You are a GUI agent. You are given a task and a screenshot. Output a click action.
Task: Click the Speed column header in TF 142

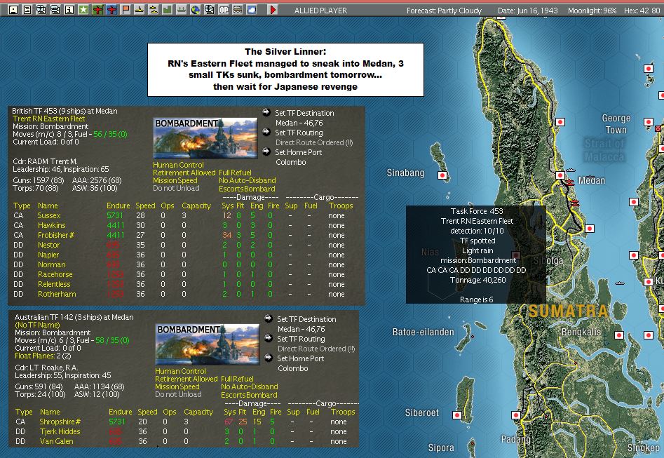(147, 412)
